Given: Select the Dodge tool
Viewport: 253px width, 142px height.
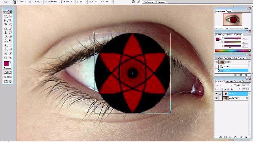Looking at the screenshot, I should pyautogui.click(x=10, y=41).
